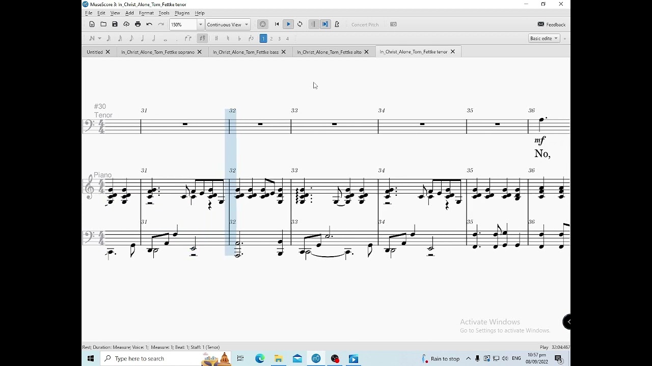Undo the last action
The height and width of the screenshot is (366, 652).
pyautogui.click(x=149, y=24)
